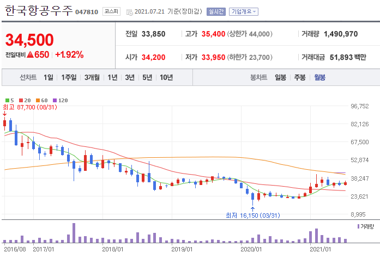Open the 기업개요 dropdown
This screenshot has height=259, width=380.
[244, 11]
